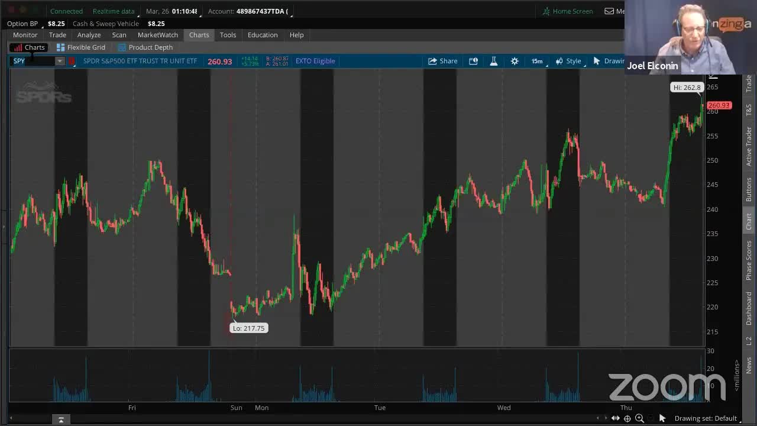Open the Style dropdown menu

pyautogui.click(x=569, y=61)
